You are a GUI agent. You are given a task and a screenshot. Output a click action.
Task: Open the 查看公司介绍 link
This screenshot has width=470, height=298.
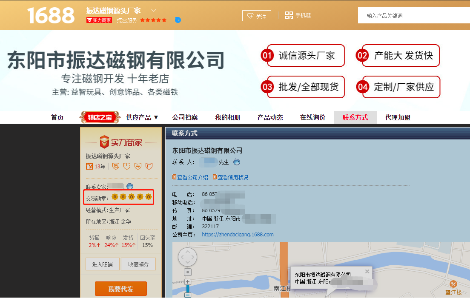[192, 177]
